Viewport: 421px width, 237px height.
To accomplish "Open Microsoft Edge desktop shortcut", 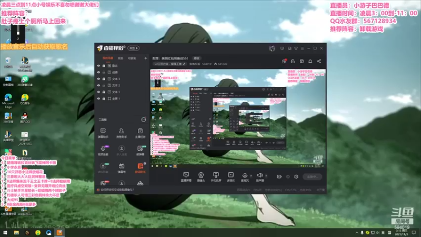I will point(8,101).
